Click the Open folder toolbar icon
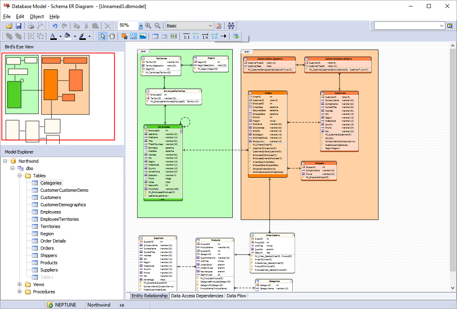 (9, 26)
